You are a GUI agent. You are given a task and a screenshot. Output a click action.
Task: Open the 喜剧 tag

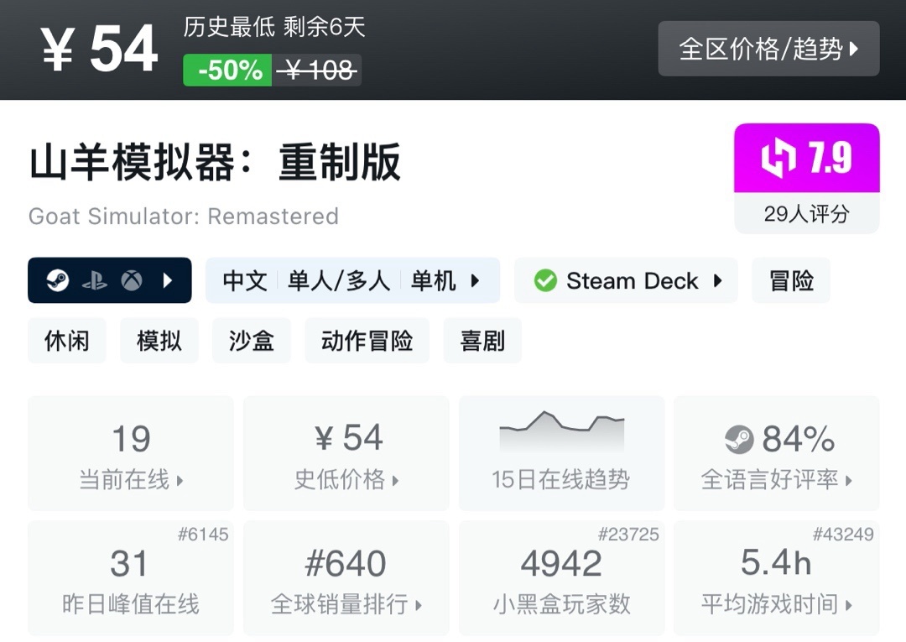(x=482, y=340)
